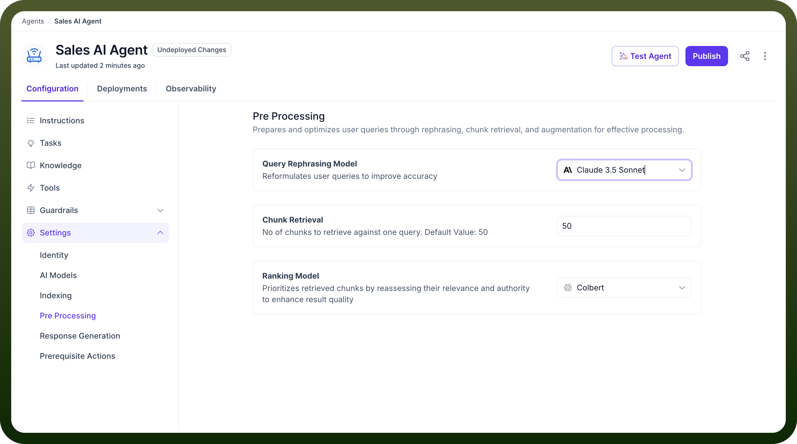This screenshot has width=797, height=444.
Task: Open the Response Generation settings page
Action: coord(80,336)
